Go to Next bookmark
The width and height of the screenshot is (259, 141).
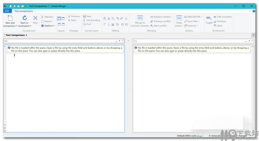click(x=218, y=26)
